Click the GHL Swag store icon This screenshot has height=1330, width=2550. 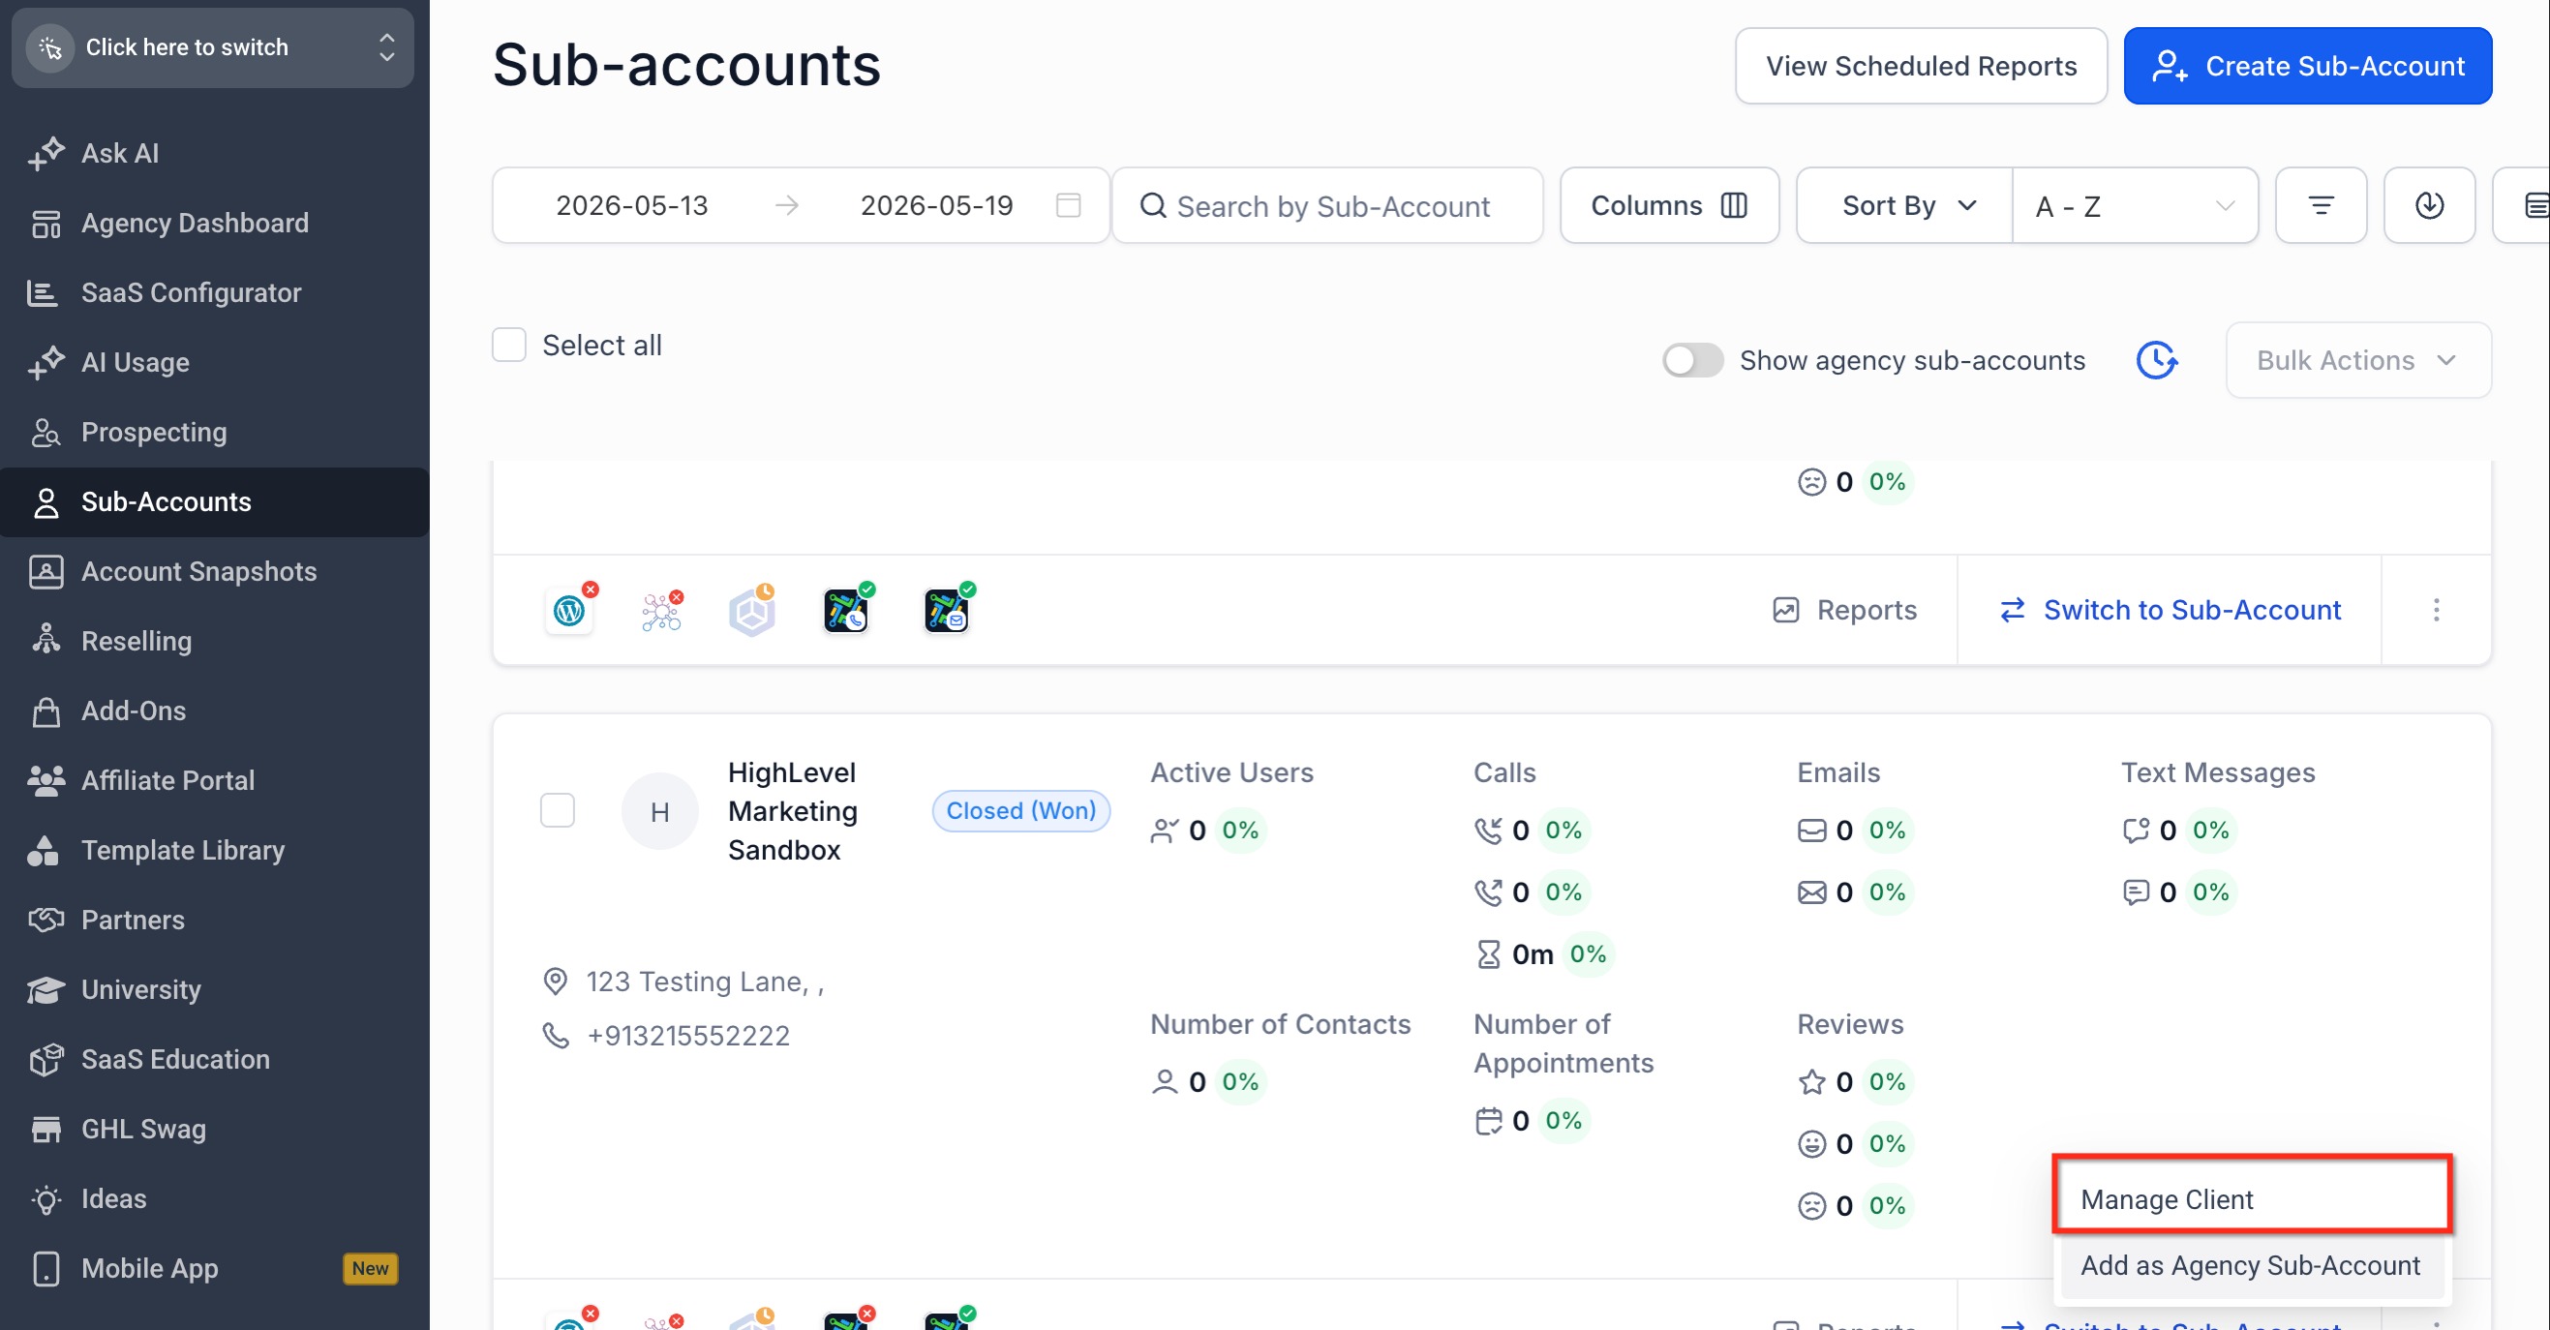click(x=46, y=1128)
